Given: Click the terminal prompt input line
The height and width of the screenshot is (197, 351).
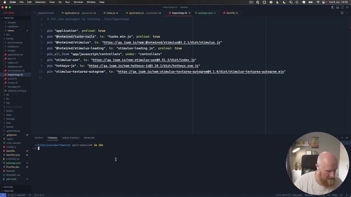Looking at the screenshot, I should pyautogui.click(x=38, y=148).
